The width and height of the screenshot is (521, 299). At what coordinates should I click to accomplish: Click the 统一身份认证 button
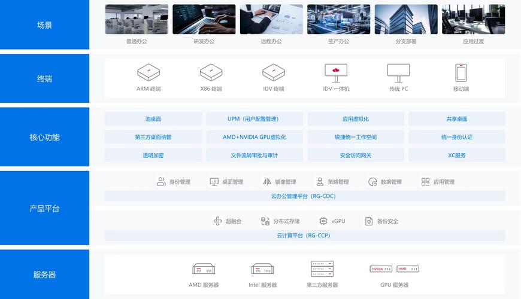(x=457, y=137)
